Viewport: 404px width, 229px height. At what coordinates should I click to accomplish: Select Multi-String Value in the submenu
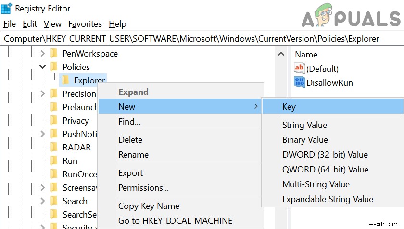coord(333,184)
